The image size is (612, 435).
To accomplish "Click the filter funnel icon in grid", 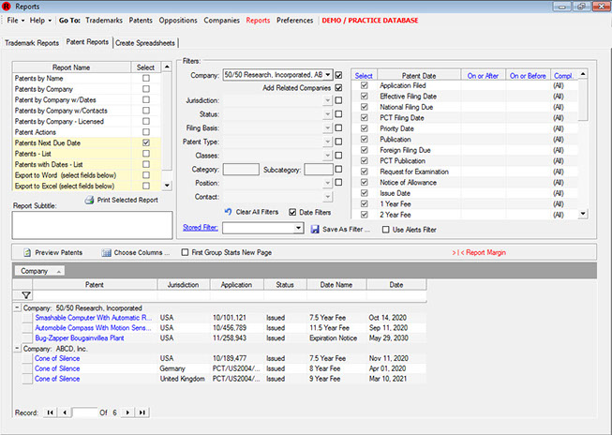I will click(x=26, y=295).
